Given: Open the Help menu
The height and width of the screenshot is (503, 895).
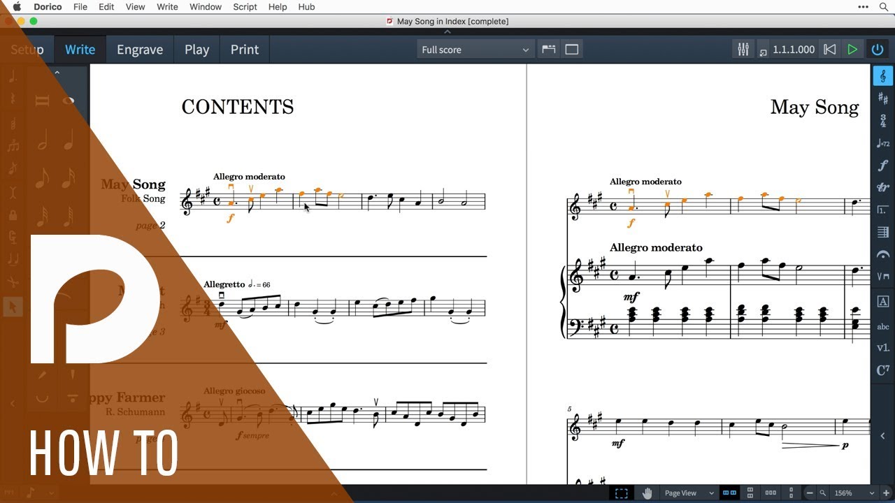Looking at the screenshot, I should tap(278, 7).
